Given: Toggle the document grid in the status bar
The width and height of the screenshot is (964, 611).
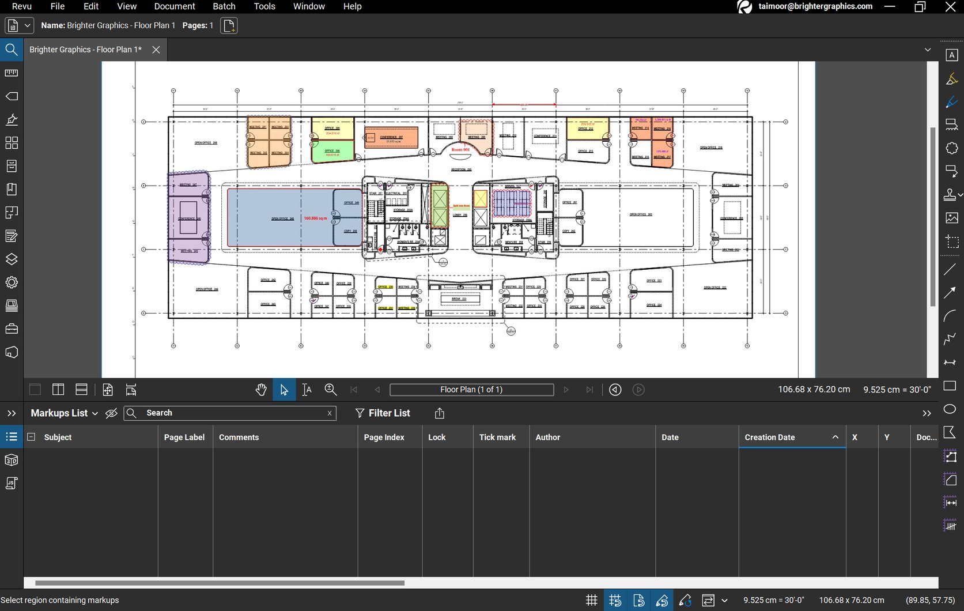Looking at the screenshot, I should [591, 600].
